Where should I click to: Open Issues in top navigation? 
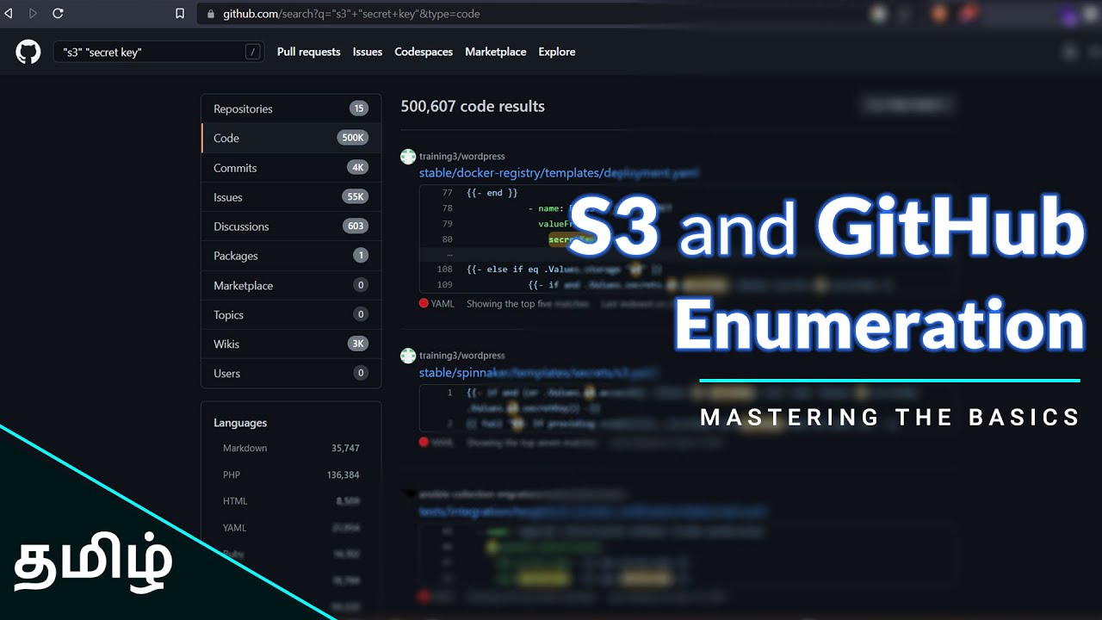click(x=368, y=52)
